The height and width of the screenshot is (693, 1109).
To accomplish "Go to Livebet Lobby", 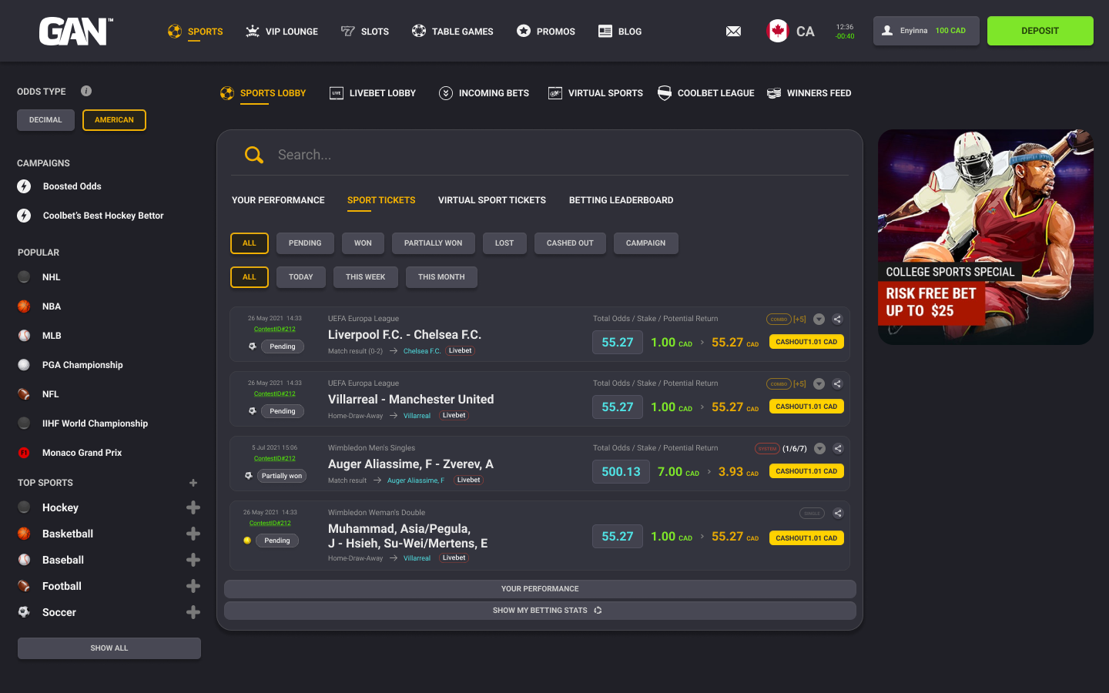I will (x=373, y=93).
